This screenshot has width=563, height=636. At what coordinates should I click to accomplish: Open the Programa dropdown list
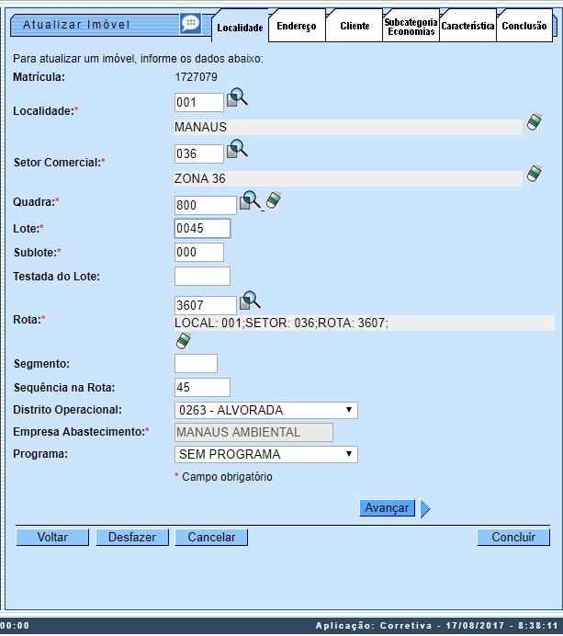click(x=265, y=454)
